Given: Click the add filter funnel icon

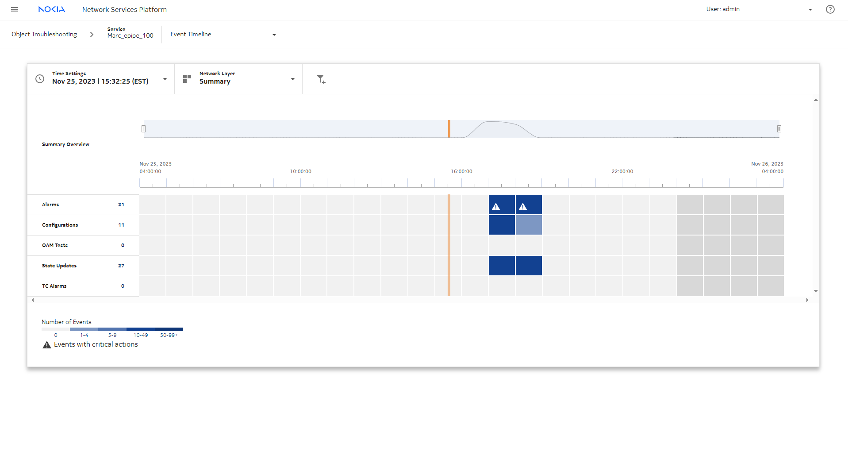Looking at the screenshot, I should coord(321,79).
